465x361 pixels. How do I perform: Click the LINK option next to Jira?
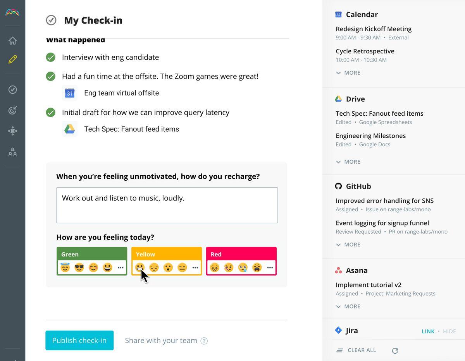428,331
